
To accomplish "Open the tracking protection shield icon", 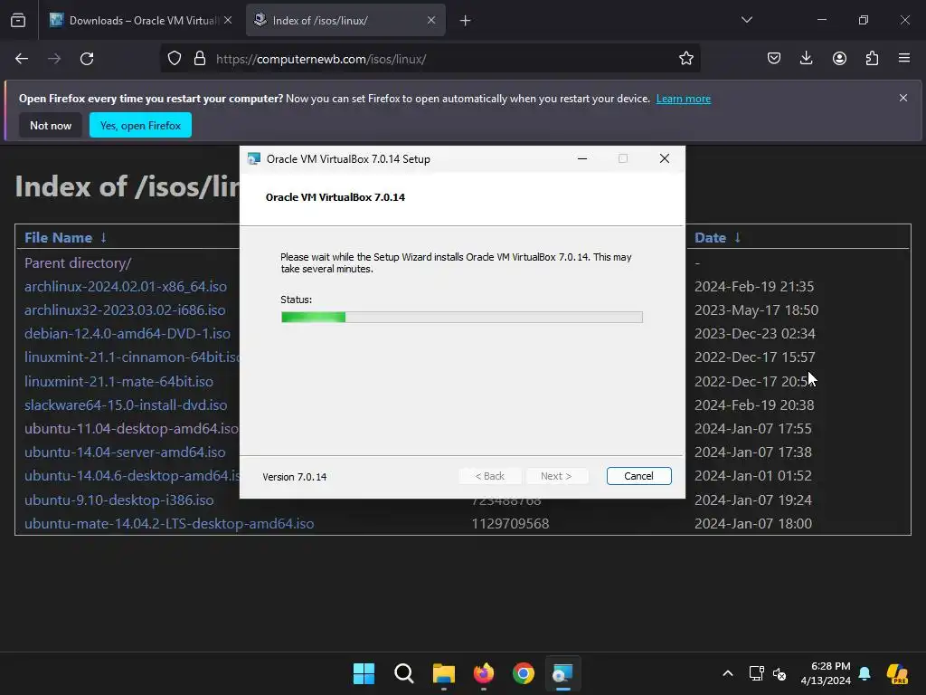I will tap(175, 59).
